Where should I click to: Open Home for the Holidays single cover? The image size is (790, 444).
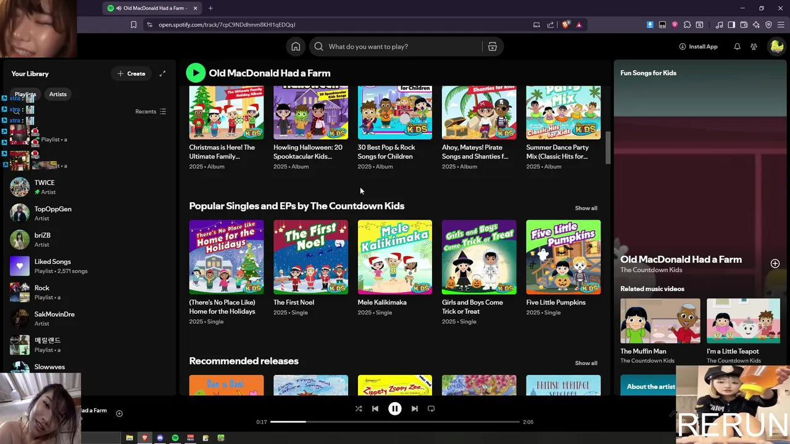coord(227,257)
